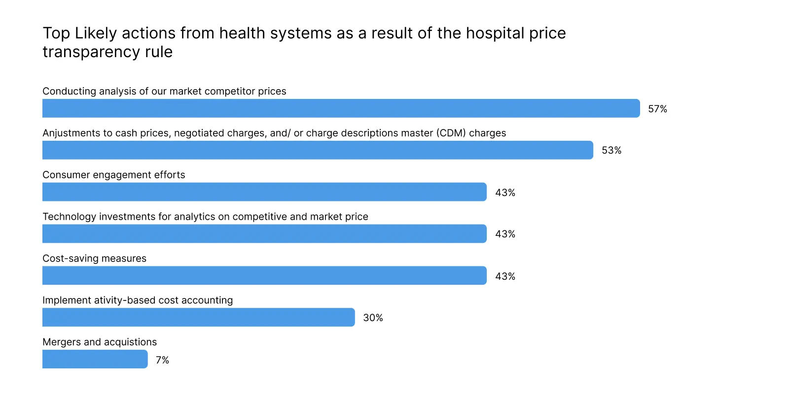Click the label about CDM charges adjustments
This screenshot has width=789, height=394.
click(274, 133)
